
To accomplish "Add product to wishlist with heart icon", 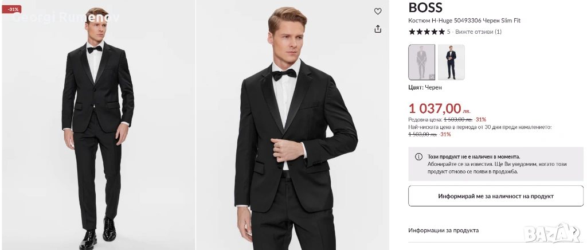I will click(378, 11).
